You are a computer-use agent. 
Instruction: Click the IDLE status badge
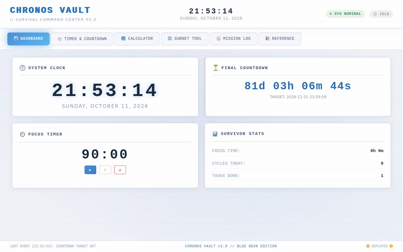coord(381,14)
